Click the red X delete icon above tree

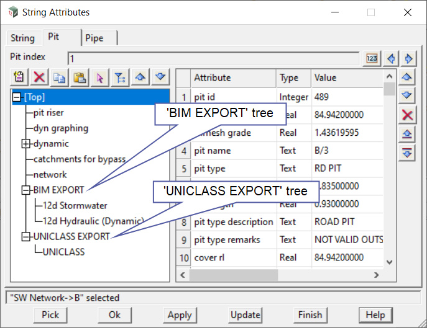[39, 77]
